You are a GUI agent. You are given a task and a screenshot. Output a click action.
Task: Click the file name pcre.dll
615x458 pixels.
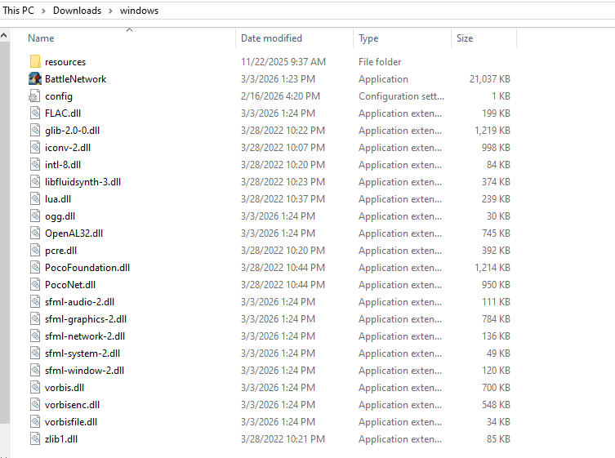click(60, 251)
